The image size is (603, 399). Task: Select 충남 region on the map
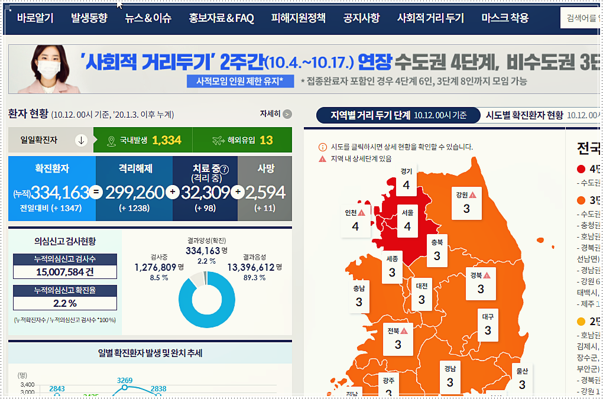[359, 297]
